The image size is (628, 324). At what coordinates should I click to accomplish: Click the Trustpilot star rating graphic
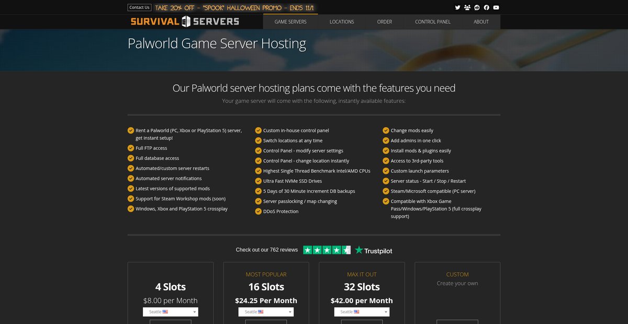point(327,250)
